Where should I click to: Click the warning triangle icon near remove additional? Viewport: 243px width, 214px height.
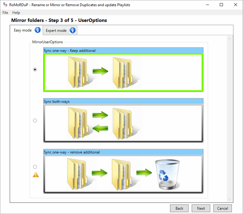[36, 175]
